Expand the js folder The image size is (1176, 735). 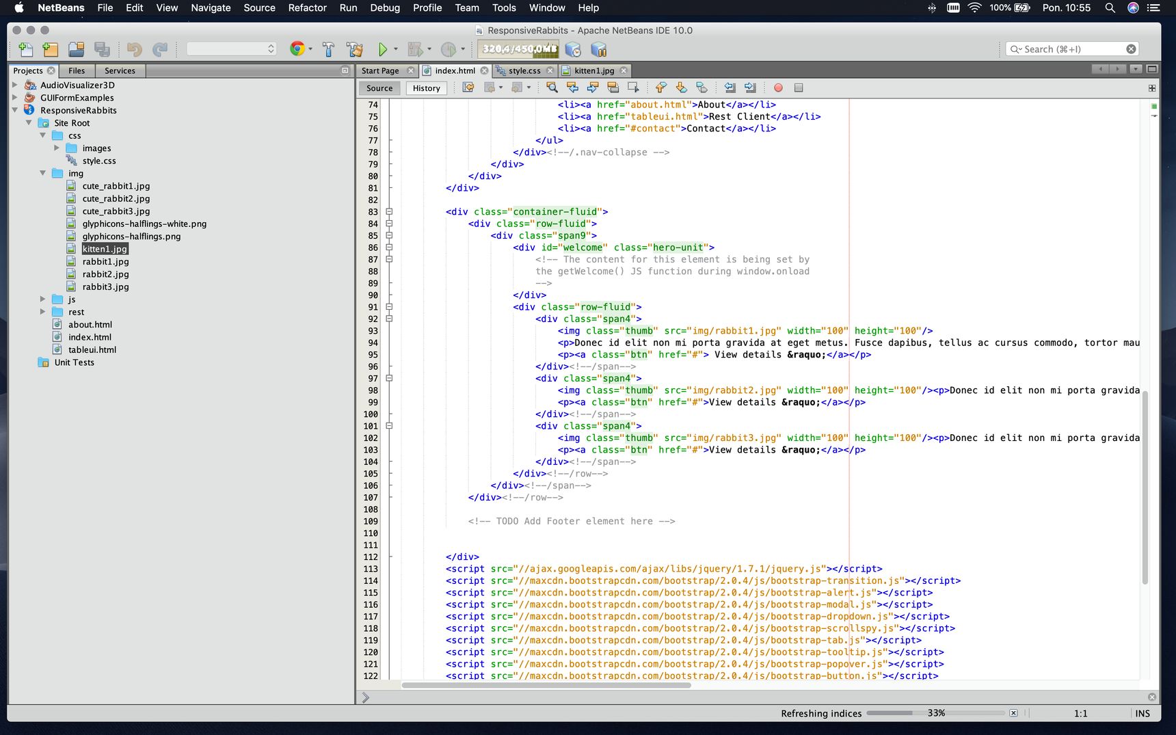(42, 299)
